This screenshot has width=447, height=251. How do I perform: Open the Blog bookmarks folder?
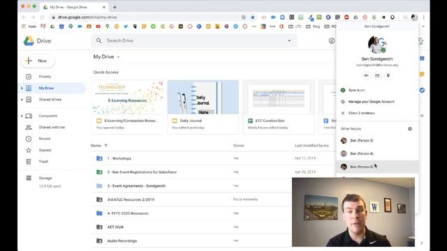coord(313,26)
